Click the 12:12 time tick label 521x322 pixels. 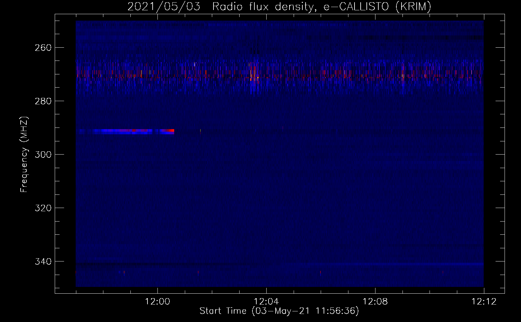tap(484, 302)
